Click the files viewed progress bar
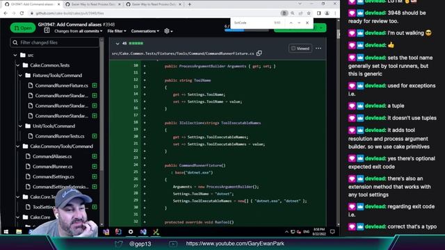Screen dimensions: 445x250 tap(246, 30)
